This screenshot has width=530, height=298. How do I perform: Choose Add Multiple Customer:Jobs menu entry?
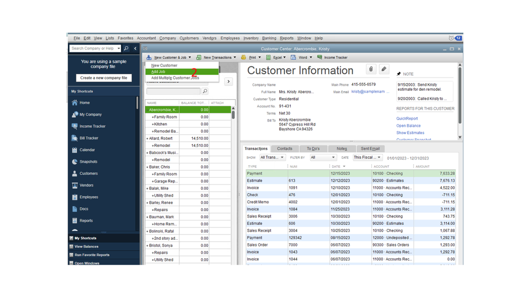175,78
